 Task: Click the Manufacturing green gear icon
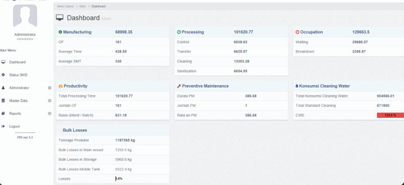(60, 32)
